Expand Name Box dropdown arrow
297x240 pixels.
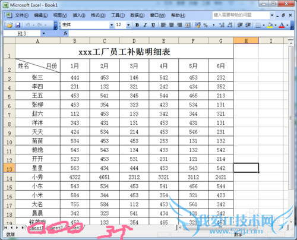pos(44,33)
